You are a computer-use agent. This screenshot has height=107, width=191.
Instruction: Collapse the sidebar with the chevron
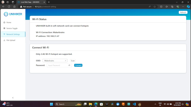point(13,98)
